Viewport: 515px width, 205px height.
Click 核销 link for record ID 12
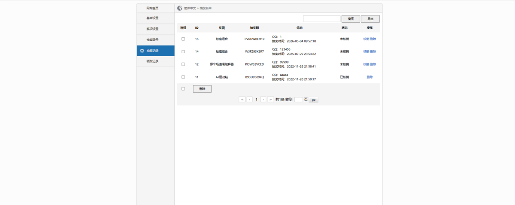tap(366, 64)
